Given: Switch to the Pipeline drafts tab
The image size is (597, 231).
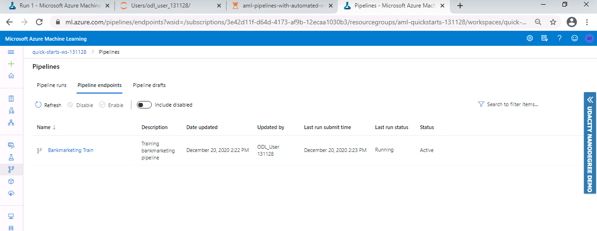Looking at the screenshot, I should point(149,85).
